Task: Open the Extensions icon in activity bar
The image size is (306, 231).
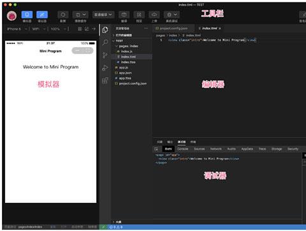Action: click(x=105, y=81)
